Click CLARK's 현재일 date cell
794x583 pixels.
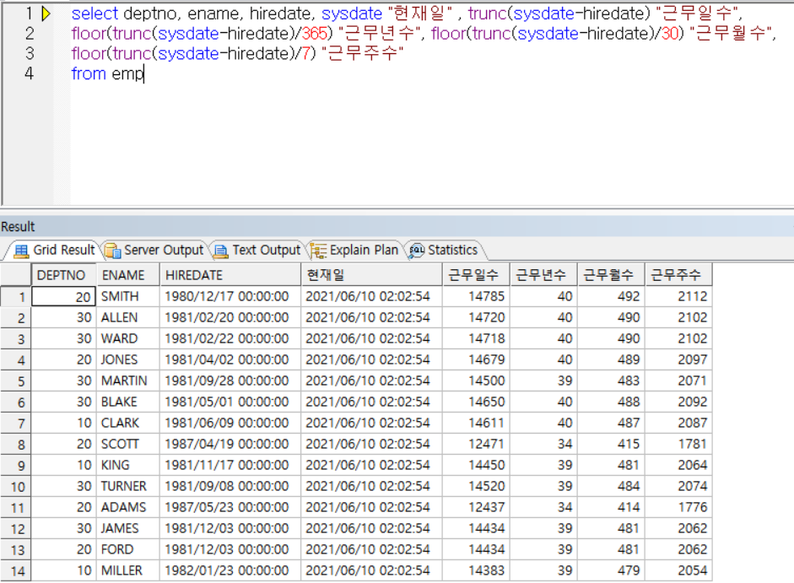371,423
